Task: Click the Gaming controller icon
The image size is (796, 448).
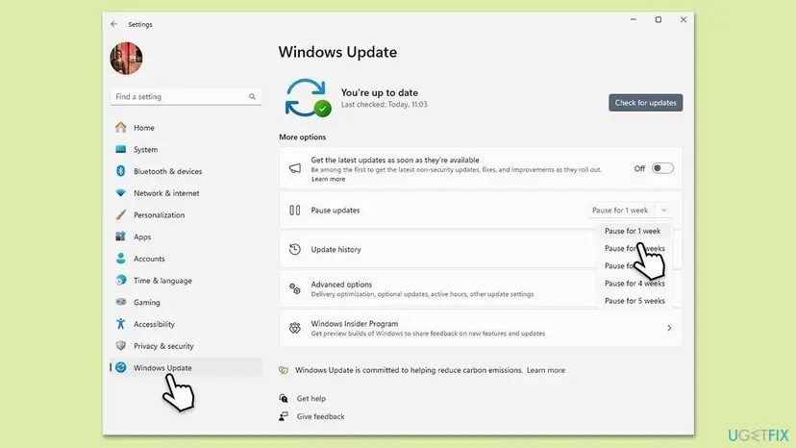Action: (x=120, y=302)
